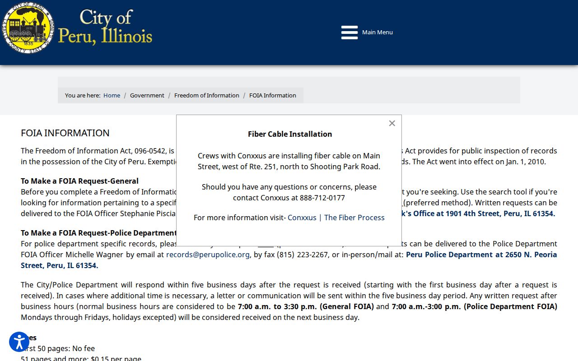Click the FOIA INFORMATION page heading

coord(65,133)
